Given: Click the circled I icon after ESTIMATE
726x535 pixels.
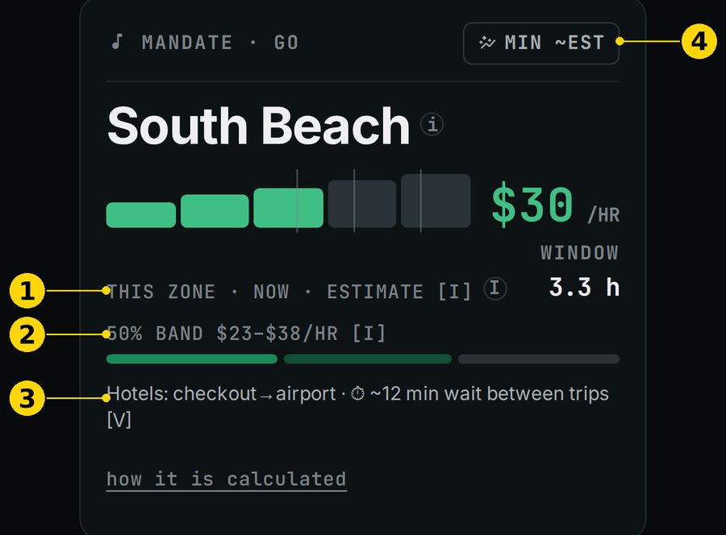Looking at the screenshot, I should 495,288.
